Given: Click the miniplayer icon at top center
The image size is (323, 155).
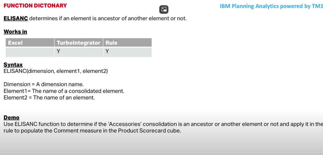Looking at the screenshot, I should tap(164, 9).
